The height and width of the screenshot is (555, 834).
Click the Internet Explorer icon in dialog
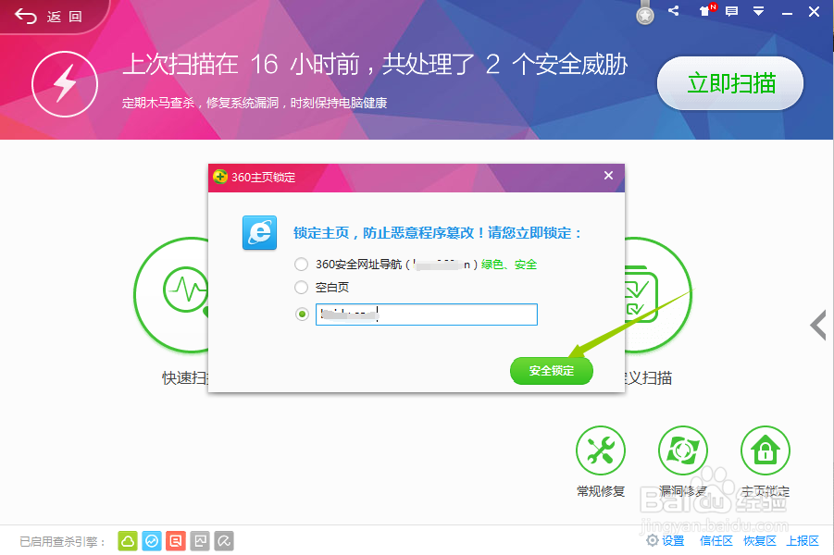click(x=259, y=232)
